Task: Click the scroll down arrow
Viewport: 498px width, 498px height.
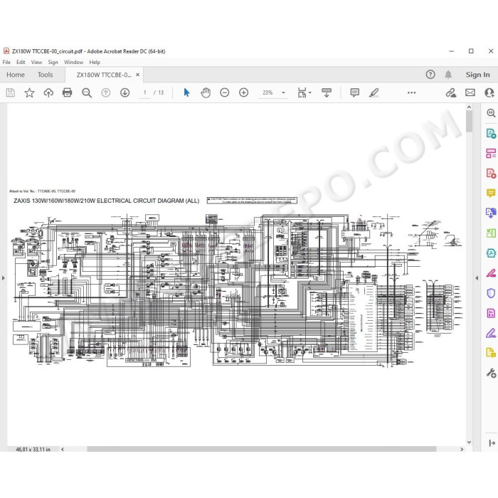Action: [x=469, y=442]
